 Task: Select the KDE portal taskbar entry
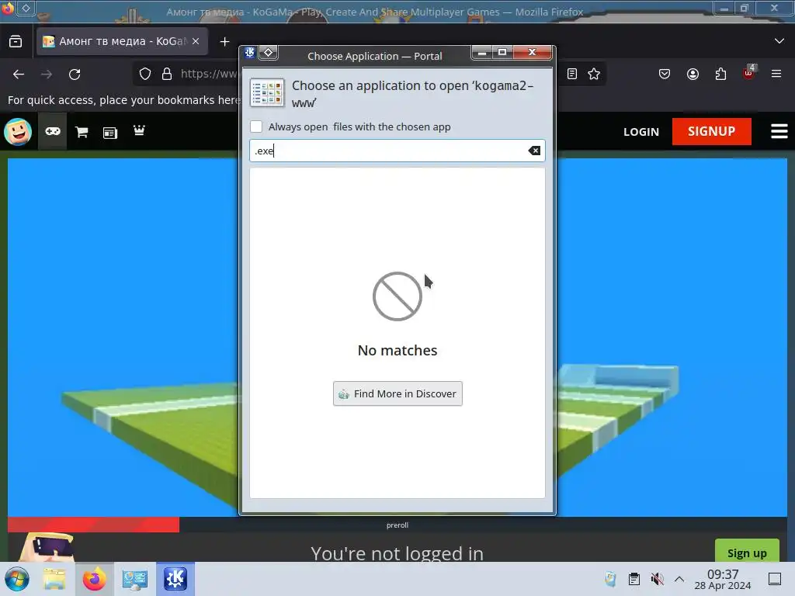coord(175,579)
